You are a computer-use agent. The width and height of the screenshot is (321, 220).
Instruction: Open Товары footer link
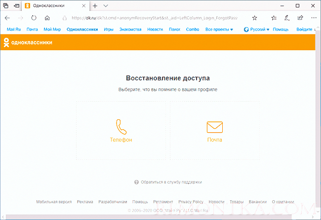point(237,202)
